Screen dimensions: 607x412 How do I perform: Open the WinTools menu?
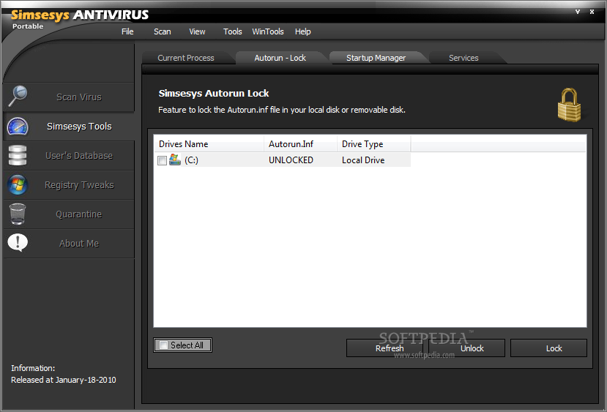point(268,31)
